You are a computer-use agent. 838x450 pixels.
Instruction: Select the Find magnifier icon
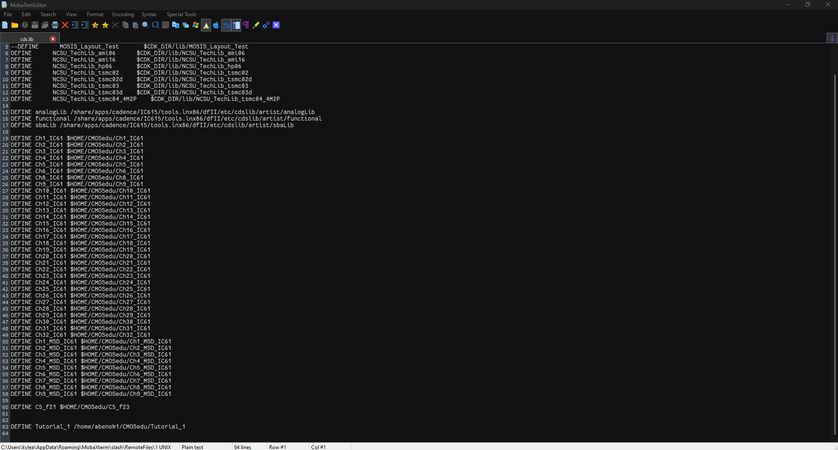click(145, 25)
